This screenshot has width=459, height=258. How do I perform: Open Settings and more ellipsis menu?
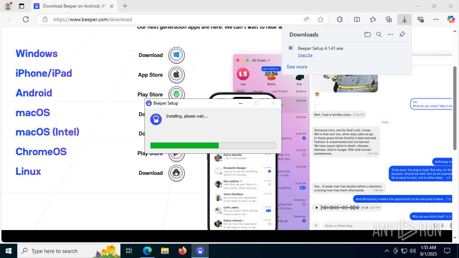pos(436,19)
